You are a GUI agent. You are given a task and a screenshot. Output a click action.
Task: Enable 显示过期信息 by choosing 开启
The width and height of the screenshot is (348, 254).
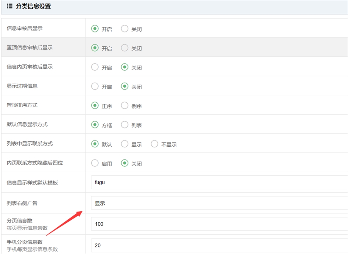click(x=95, y=86)
